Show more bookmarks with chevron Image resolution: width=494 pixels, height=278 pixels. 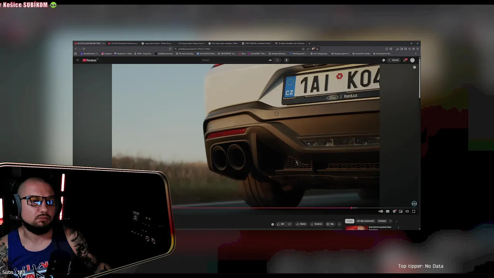coord(416,54)
